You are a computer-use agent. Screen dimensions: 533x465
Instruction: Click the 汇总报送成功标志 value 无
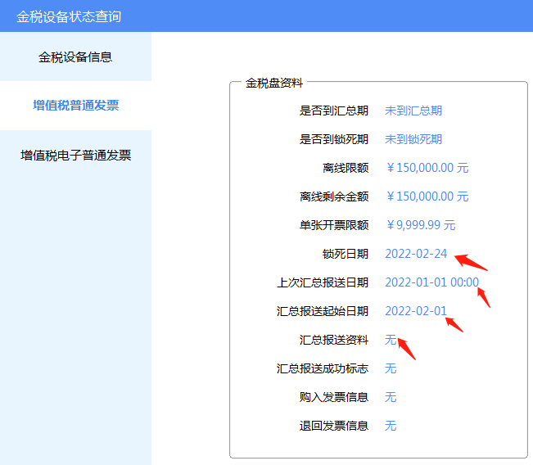pyautogui.click(x=391, y=368)
